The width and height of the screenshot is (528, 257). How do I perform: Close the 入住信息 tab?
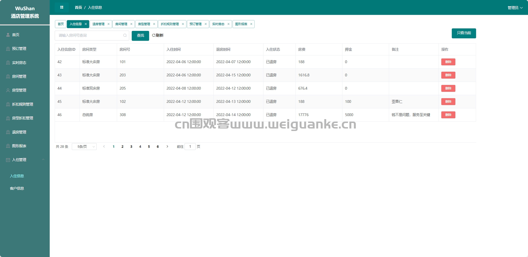click(86, 24)
